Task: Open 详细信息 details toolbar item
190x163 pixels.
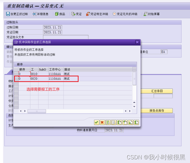Action: pyautogui.click(x=40, y=14)
